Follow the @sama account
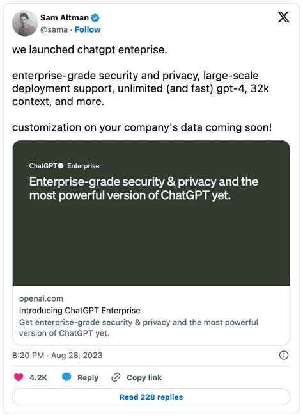The width and height of the screenshot is (303, 417). (x=88, y=29)
